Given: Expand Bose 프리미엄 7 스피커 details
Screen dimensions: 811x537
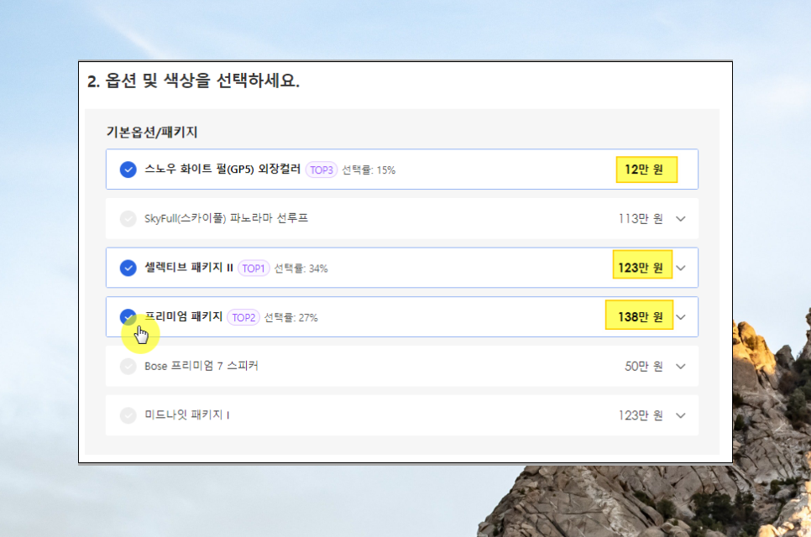Looking at the screenshot, I should point(681,366).
